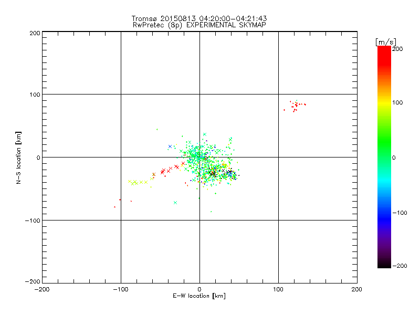Click the red band of the colorbar

(384, 58)
